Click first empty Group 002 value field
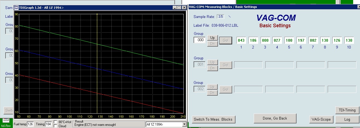Screen dimensions: 360x128 pyautogui.click(x=248, y=89)
